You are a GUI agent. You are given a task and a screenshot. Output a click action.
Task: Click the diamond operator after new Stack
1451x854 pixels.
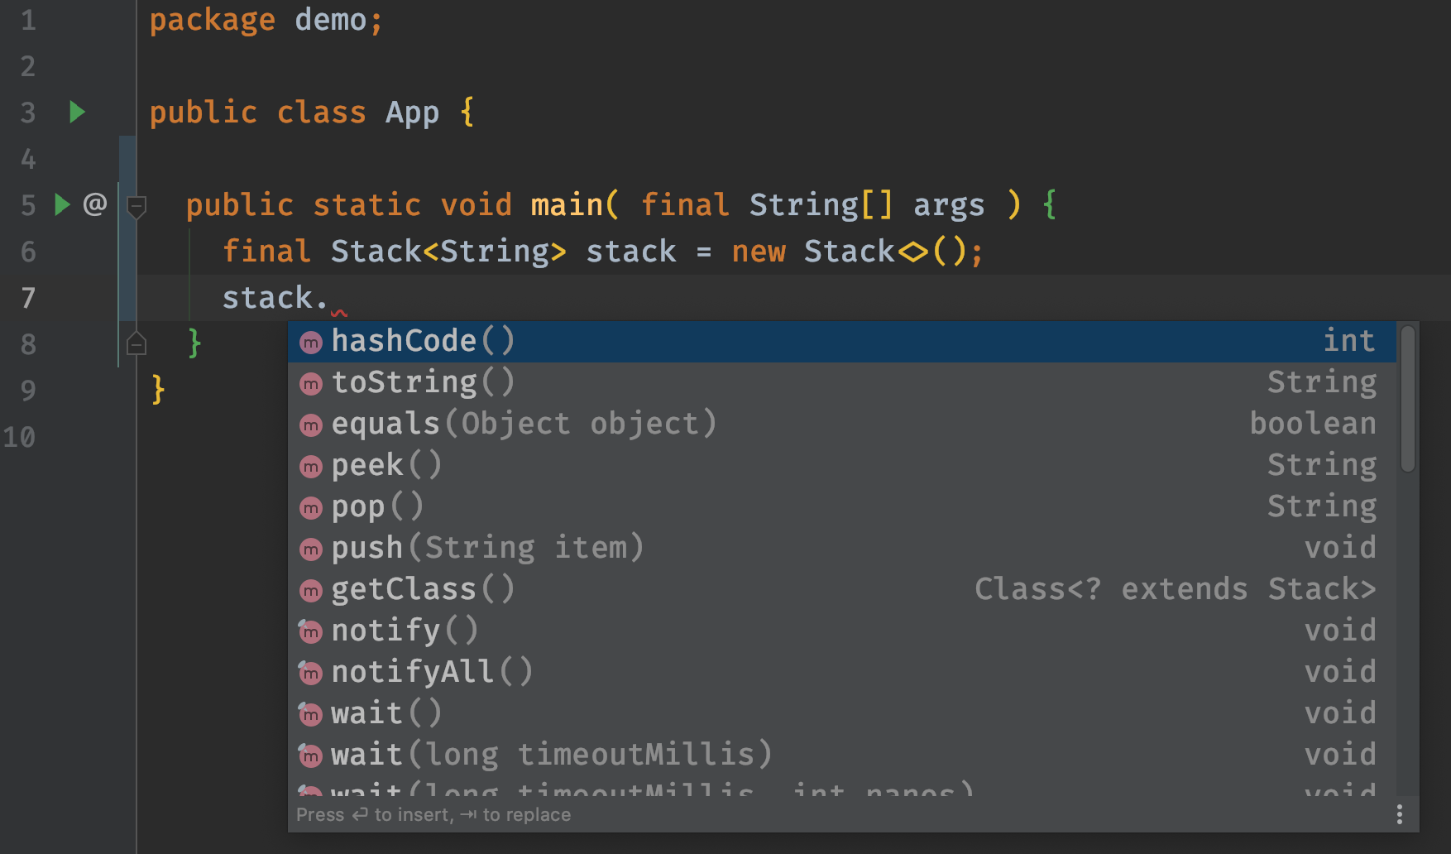[x=913, y=252]
